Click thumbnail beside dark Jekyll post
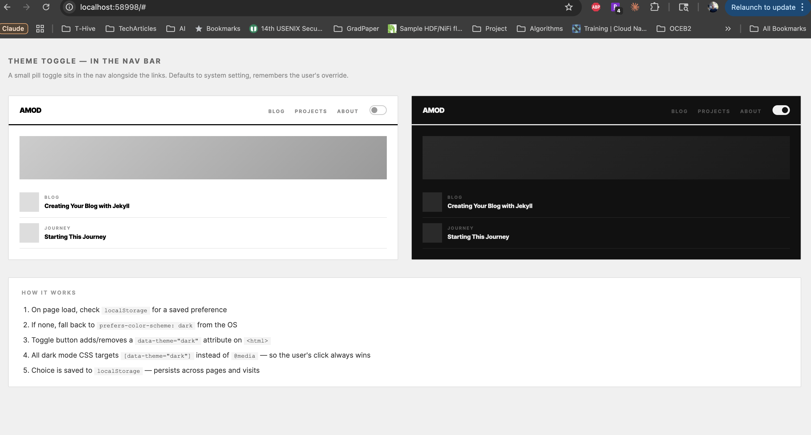Screen dimensions: 811x435 pos(432,202)
